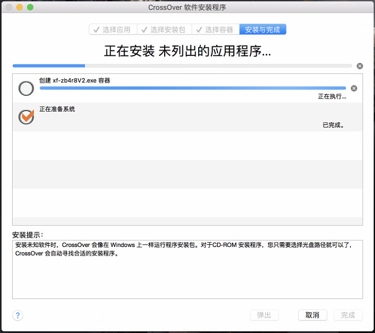This screenshot has height=333, width=375.
Task: Click the 取消 button
Action: pos(312,315)
